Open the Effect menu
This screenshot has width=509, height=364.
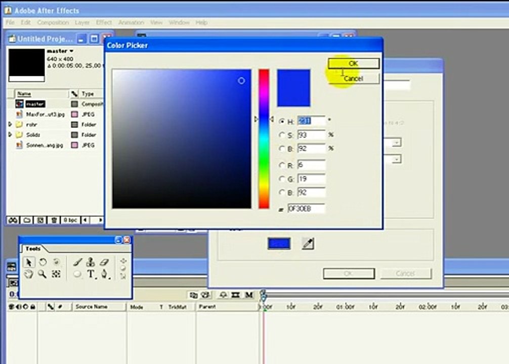click(104, 22)
